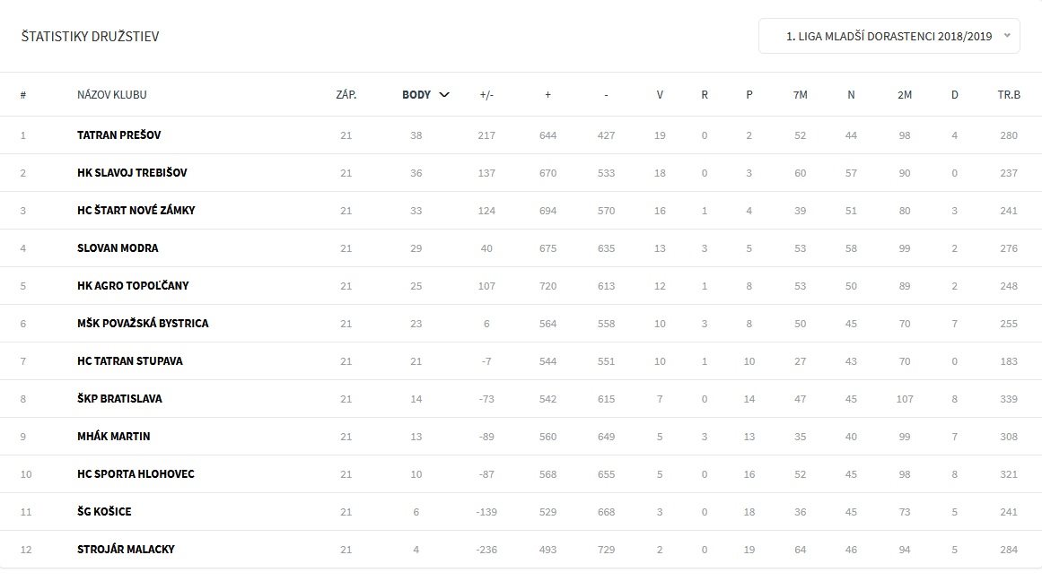Image resolution: width=1042 pixels, height=581 pixels.
Task: Click the 7M column header
Action: point(800,95)
